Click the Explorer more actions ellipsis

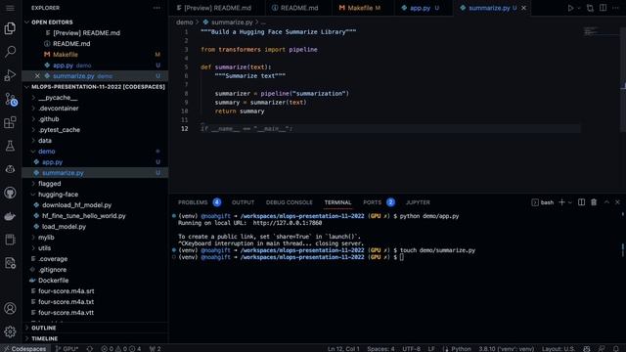point(156,8)
